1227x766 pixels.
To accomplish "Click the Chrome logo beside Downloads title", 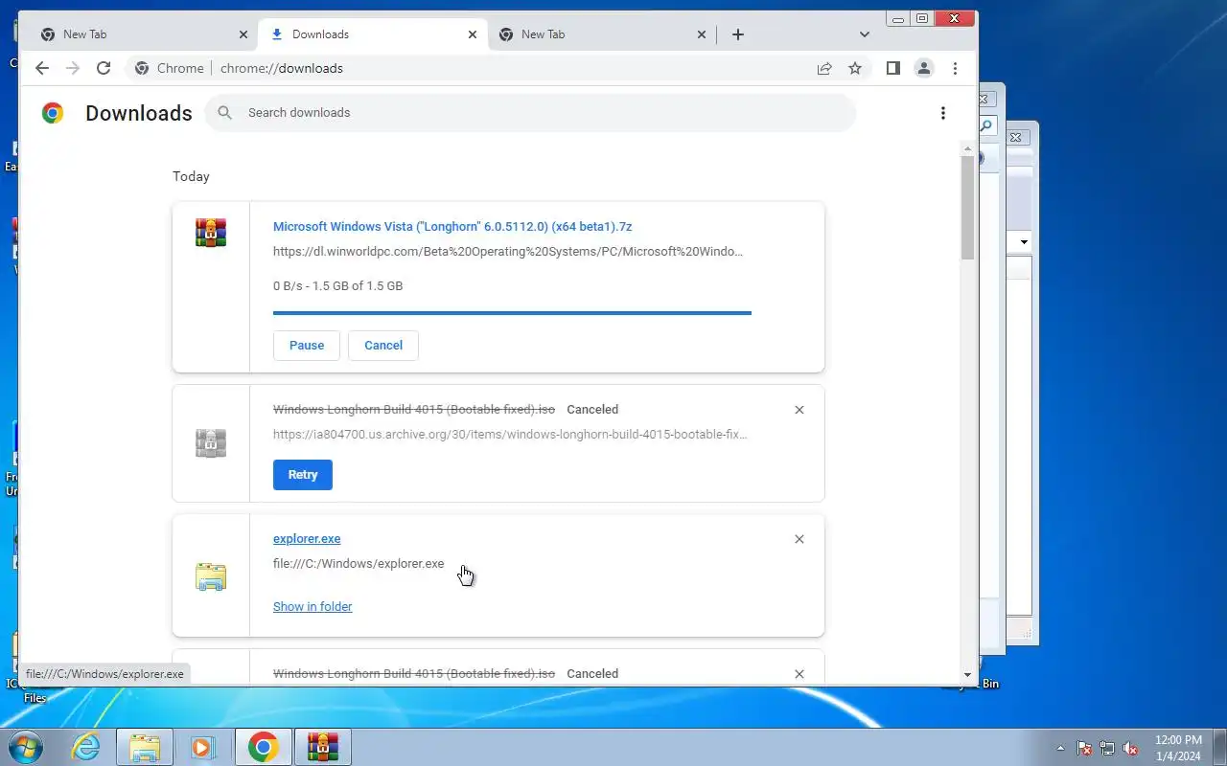I will point(53,113).
